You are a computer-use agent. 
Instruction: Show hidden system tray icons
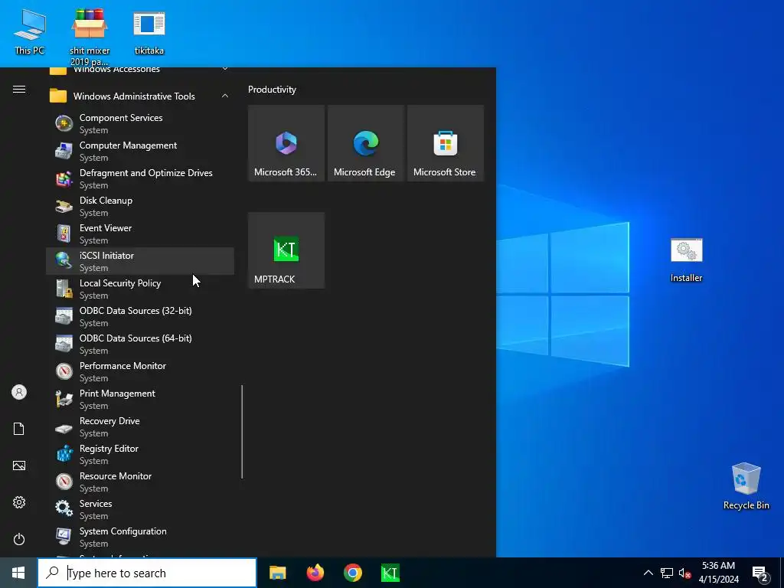(648, 573)
